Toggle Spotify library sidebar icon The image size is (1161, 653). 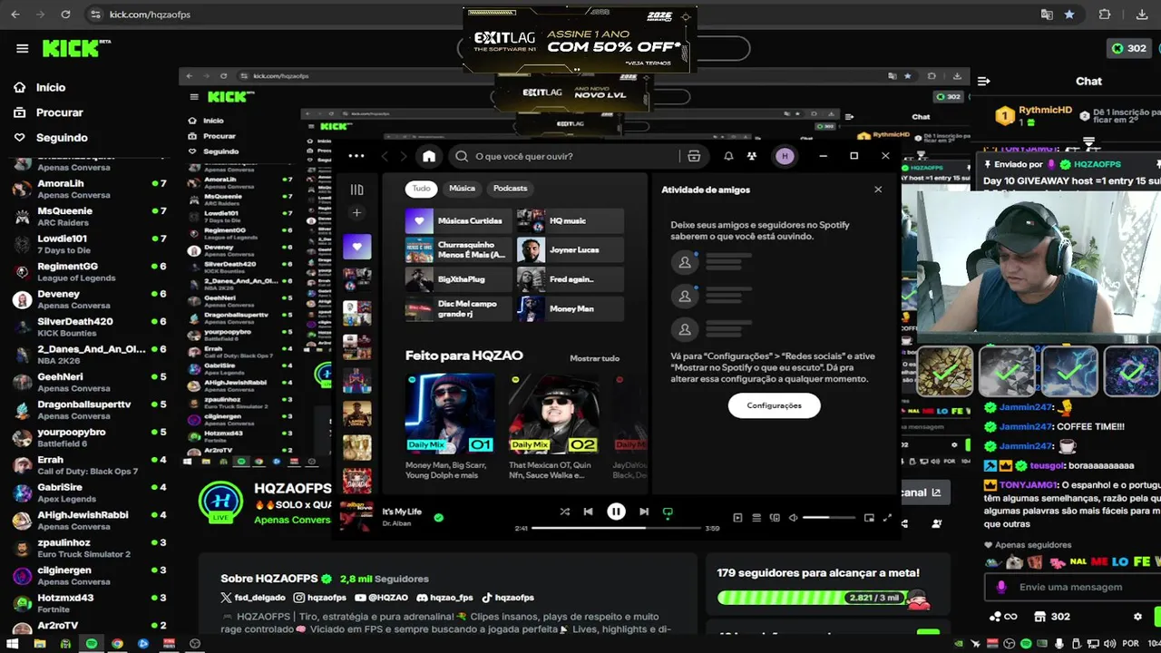point(356,190)
